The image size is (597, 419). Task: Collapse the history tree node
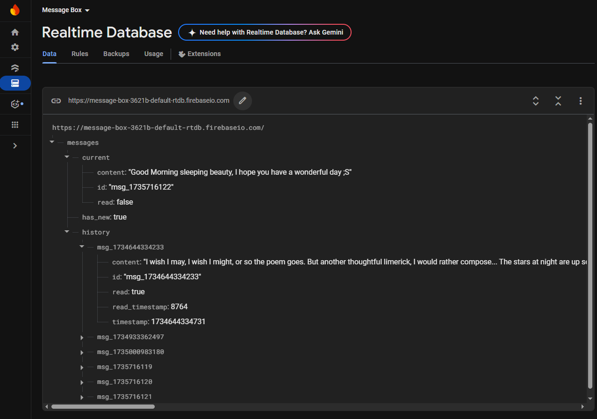click(x=67, y=232)
